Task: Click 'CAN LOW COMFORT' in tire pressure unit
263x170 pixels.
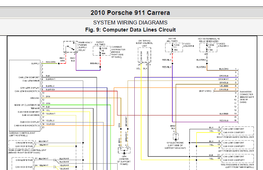Action: pos(234,157)
